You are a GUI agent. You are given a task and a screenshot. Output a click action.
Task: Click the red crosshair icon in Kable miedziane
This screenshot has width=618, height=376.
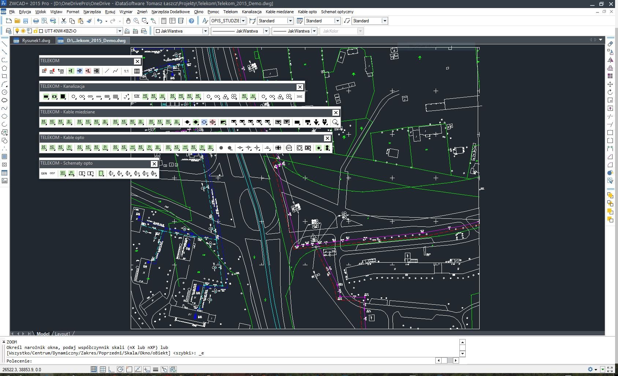(x=213, y=122)
